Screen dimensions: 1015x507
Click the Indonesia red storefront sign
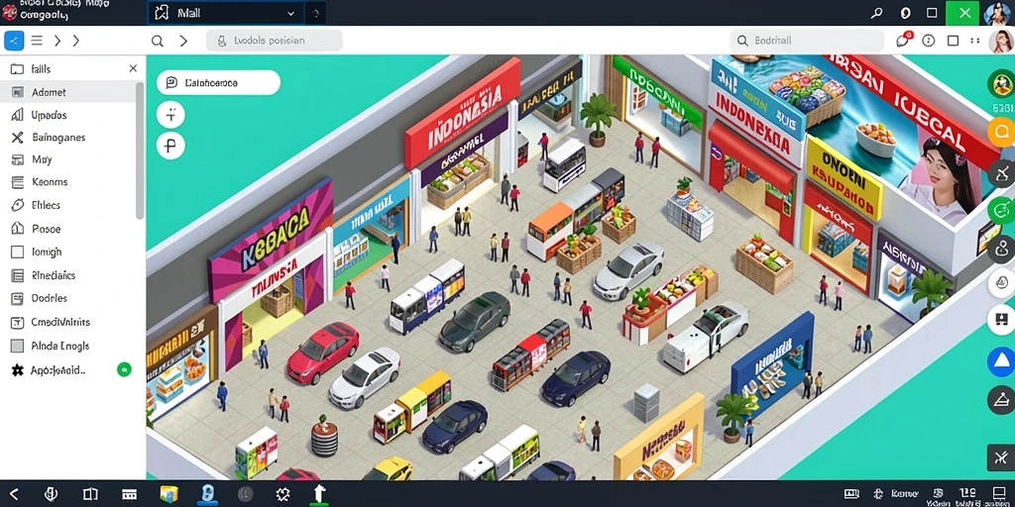[x=462, y=115]
